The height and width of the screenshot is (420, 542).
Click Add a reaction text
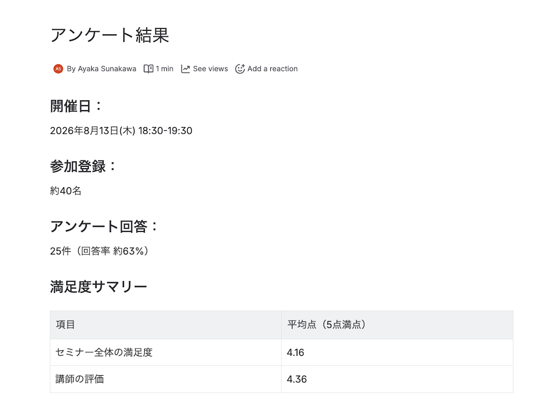point(273,69)
